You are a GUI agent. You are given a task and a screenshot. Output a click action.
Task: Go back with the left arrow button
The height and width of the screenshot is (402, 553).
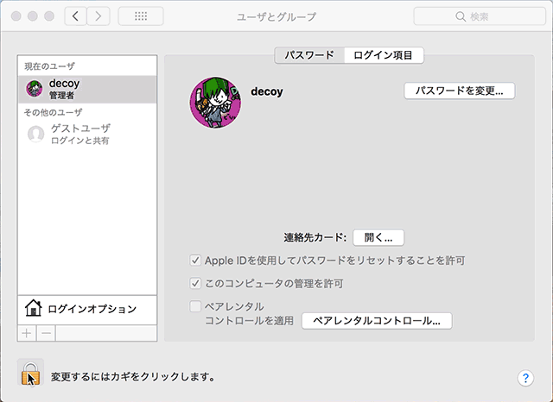[75, 16]
